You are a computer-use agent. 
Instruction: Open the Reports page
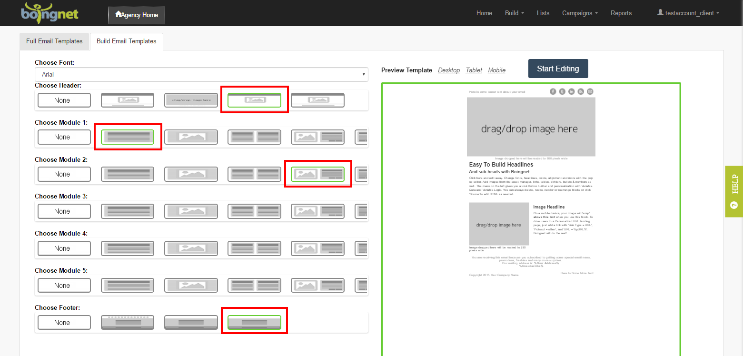pyautogui.click(x=621, y=13)
